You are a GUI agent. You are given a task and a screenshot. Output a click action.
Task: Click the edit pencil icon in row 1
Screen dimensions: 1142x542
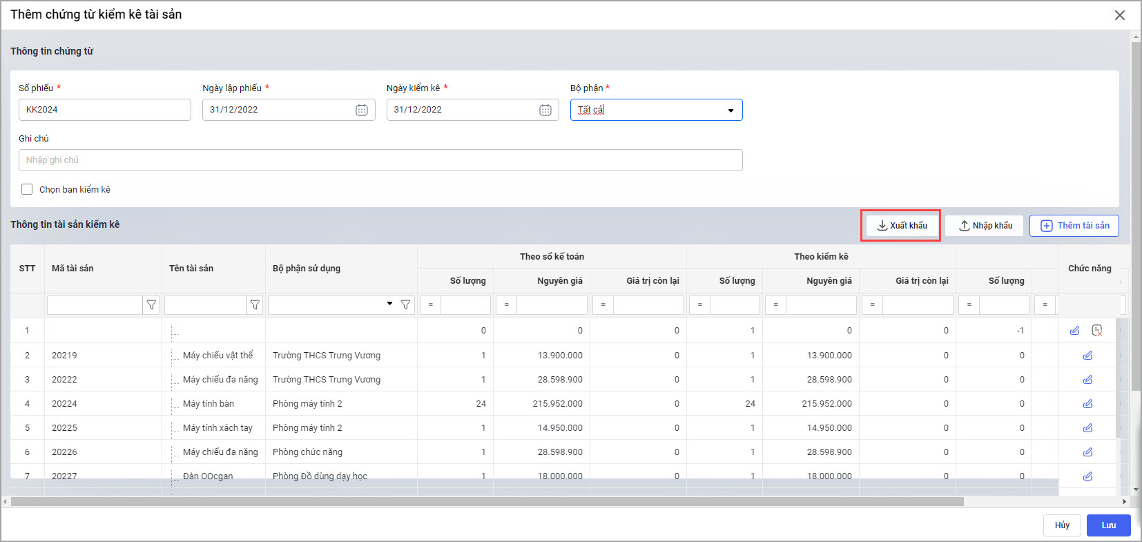tap(1074, 331)
